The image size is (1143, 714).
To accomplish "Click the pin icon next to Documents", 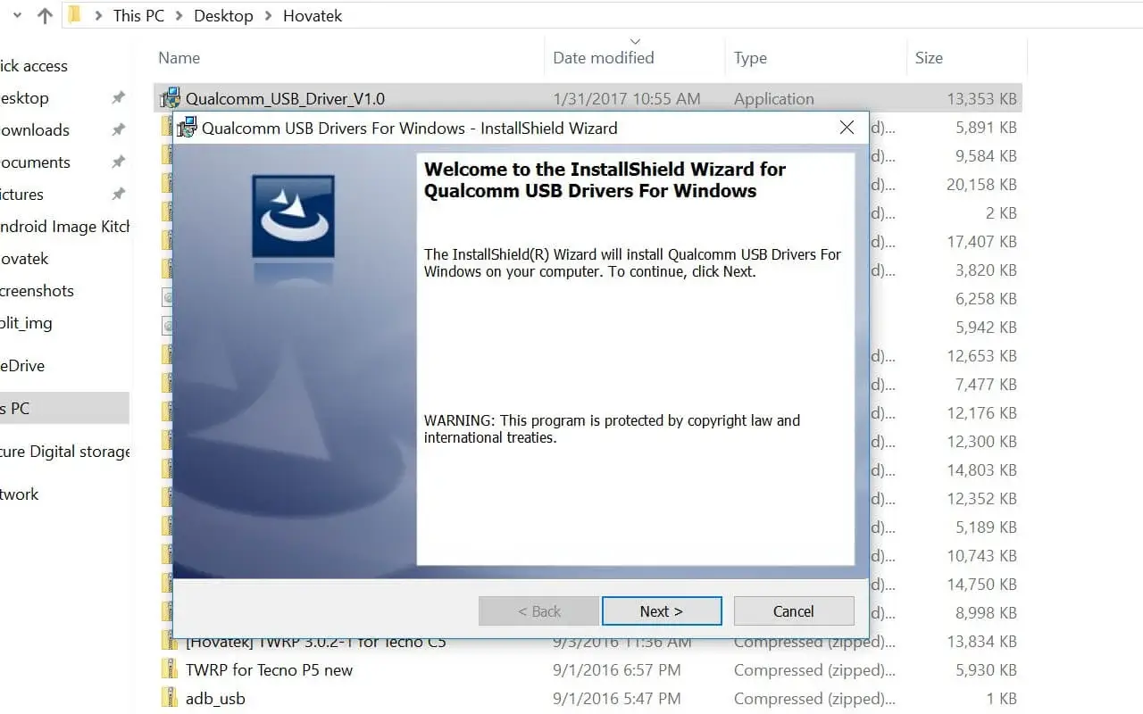I will point(117,162).
